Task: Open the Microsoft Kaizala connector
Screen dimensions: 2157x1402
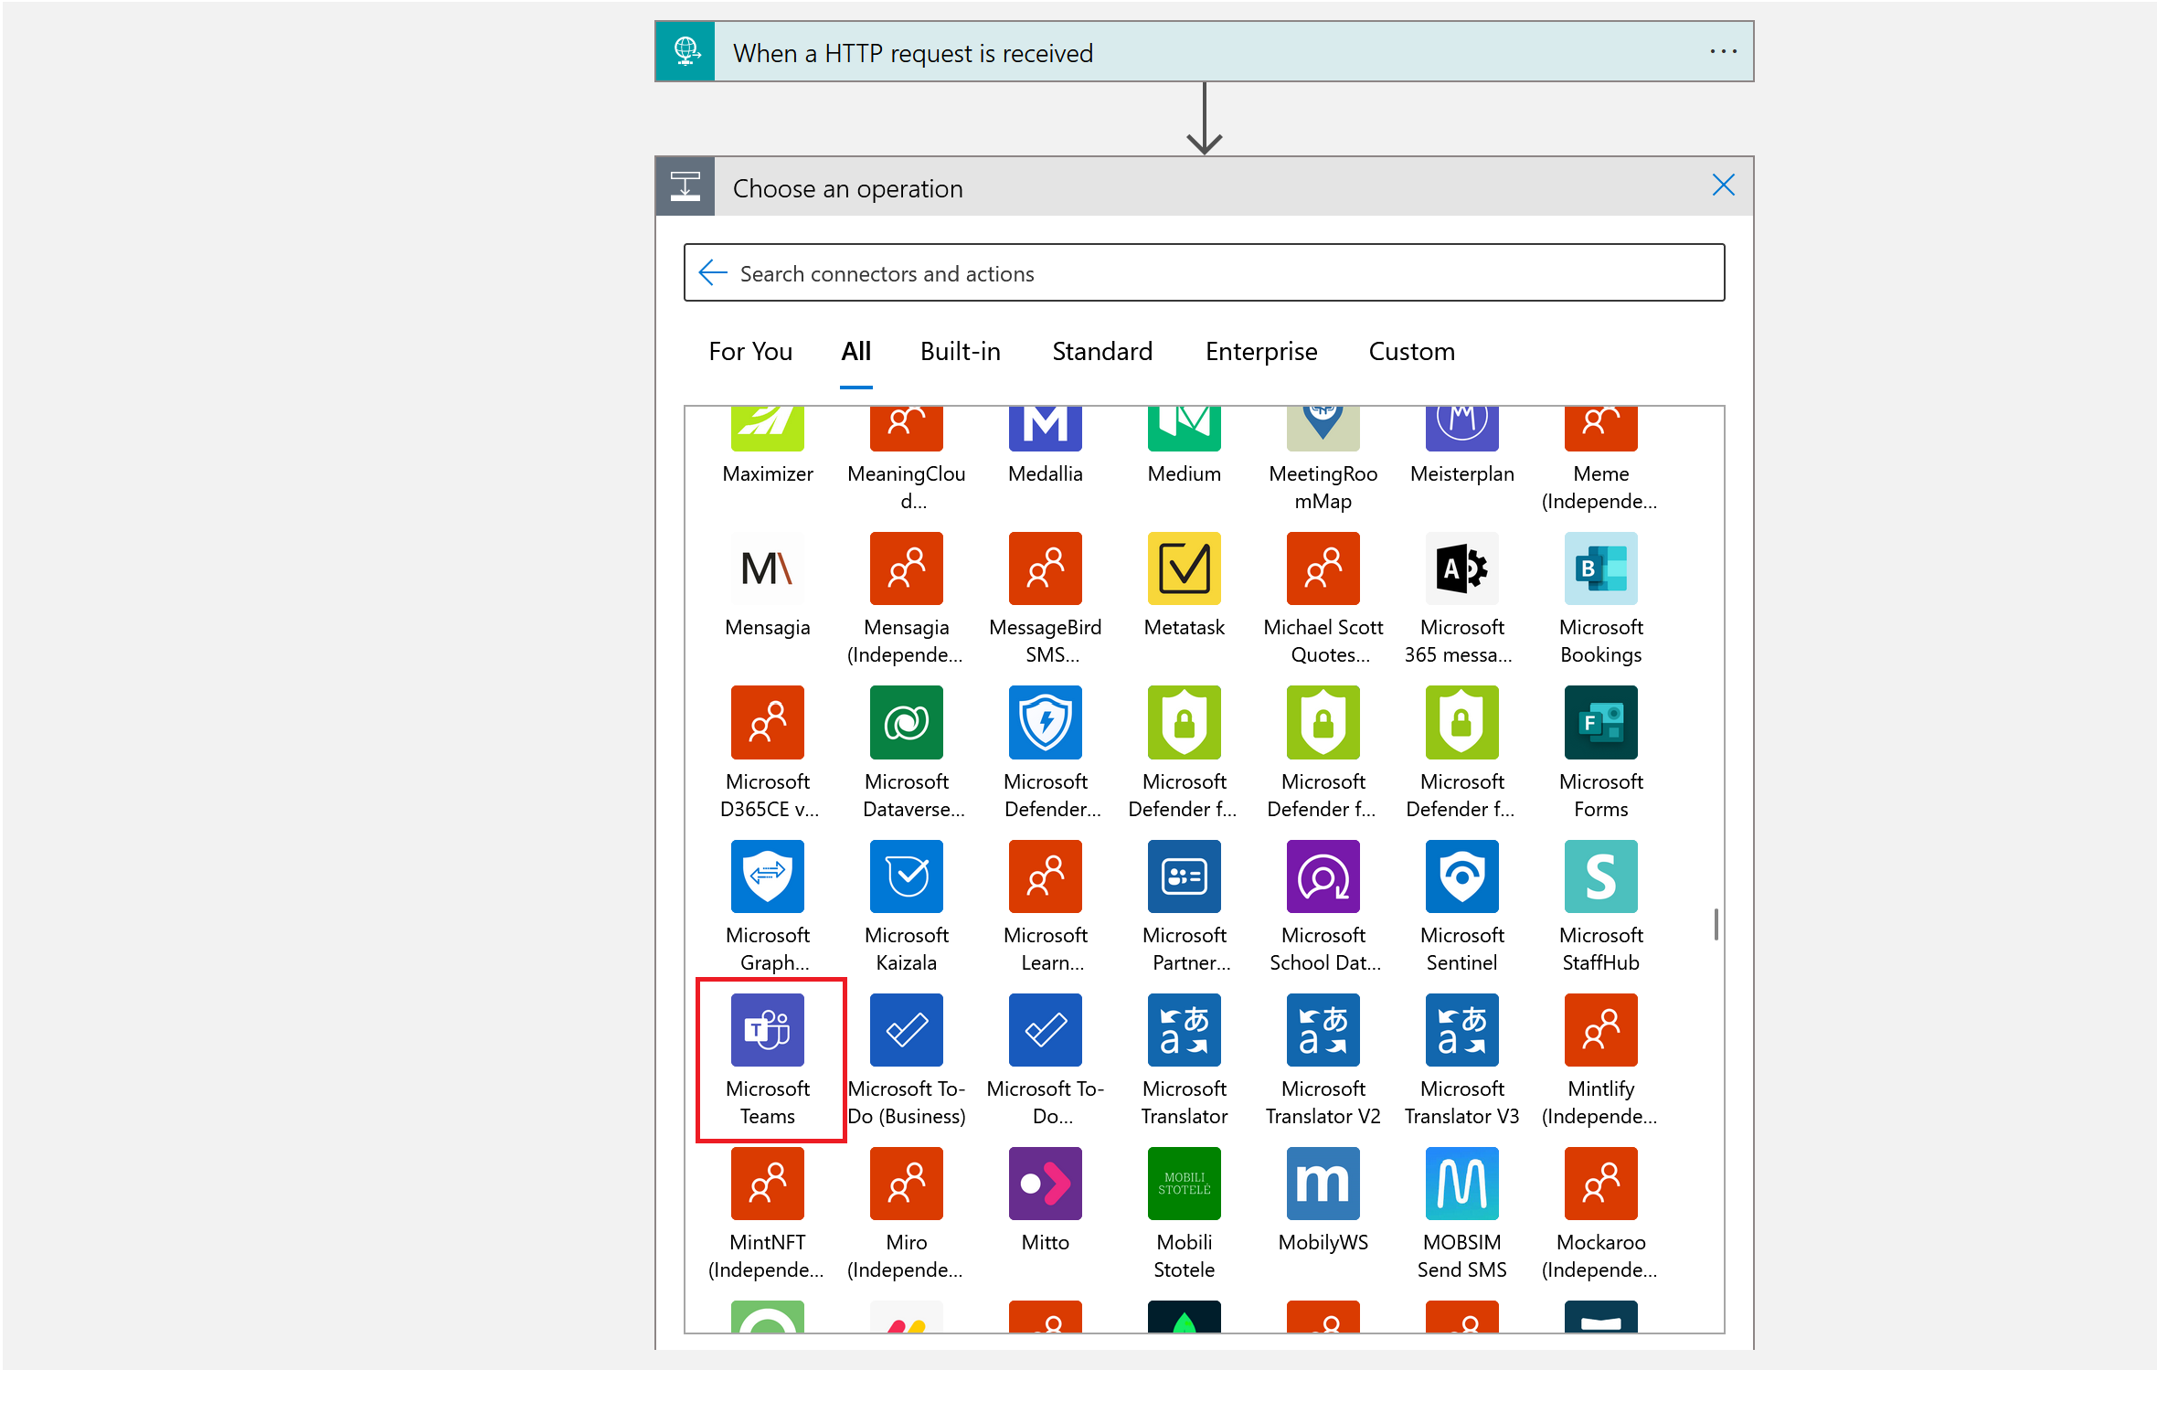Action: coord(905,877)
